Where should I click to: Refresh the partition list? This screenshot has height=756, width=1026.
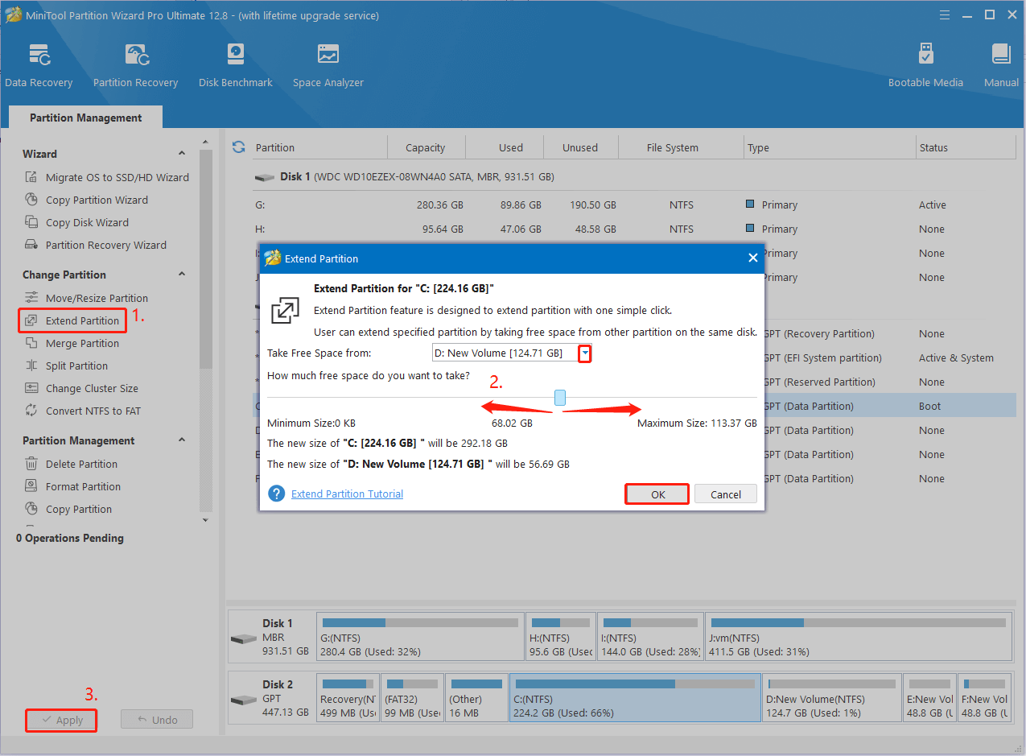[x=238, y=147]
